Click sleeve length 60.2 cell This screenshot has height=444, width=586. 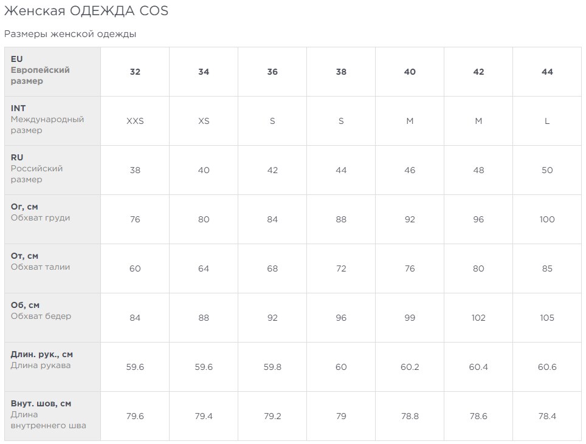tap(410, 367)
